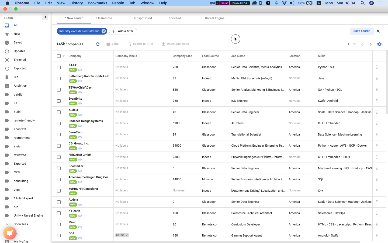Switch to the Enriched search tab
The height and width of the screenshot is (243, 388).
175,18
